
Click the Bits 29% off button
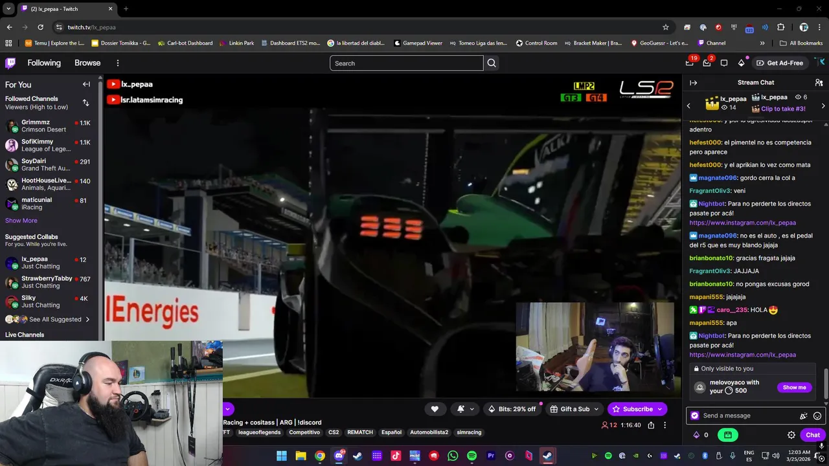pyautogui.click(x=512, y=409)
